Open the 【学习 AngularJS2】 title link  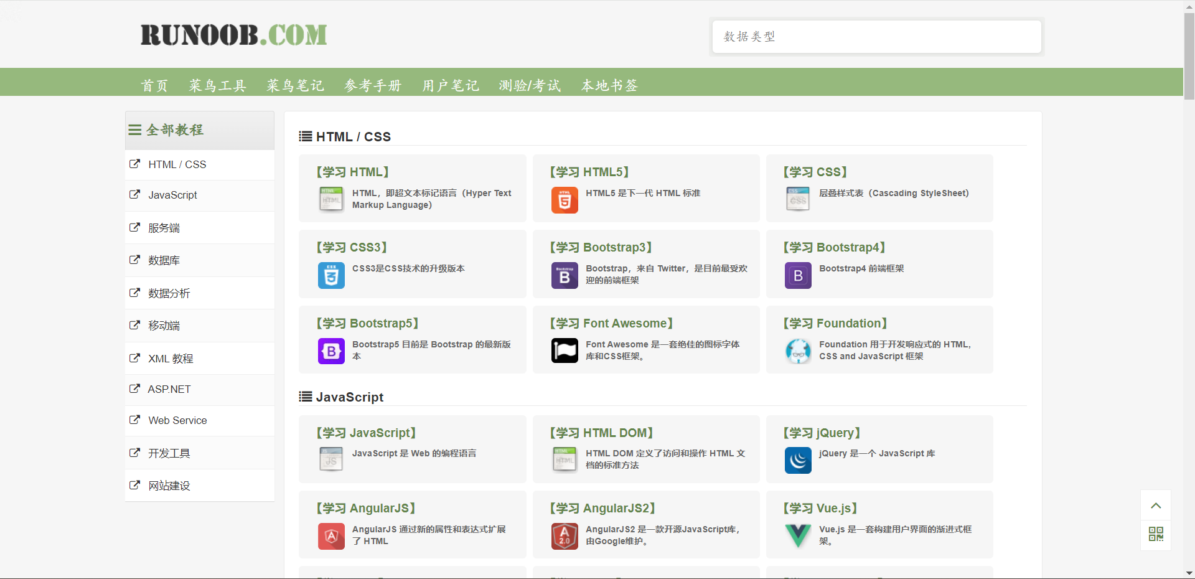point(603,508)
